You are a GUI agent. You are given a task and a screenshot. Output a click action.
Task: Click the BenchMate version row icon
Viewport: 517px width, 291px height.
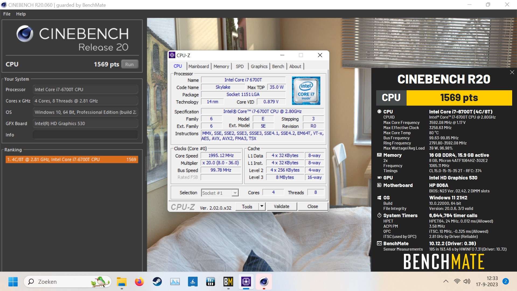point(379,243)
